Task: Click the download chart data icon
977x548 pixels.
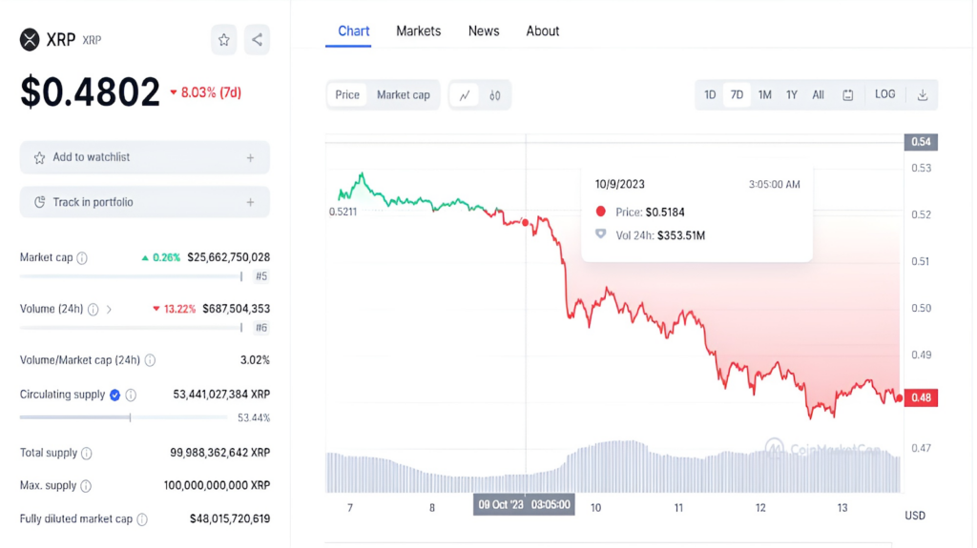Action: [x=923, y=95]
